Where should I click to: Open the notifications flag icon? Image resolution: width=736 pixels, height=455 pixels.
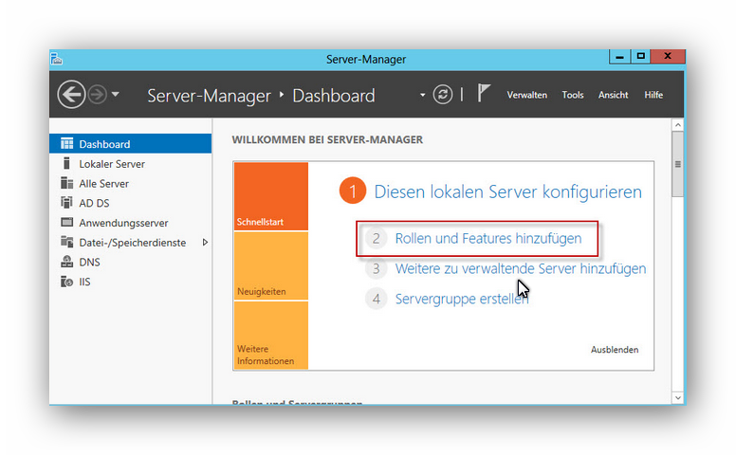484,94
